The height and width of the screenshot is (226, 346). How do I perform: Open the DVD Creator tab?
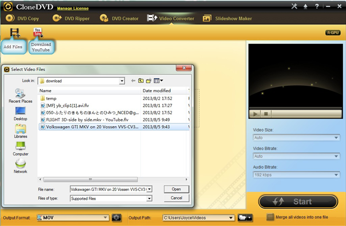click(x=119, y=18)
